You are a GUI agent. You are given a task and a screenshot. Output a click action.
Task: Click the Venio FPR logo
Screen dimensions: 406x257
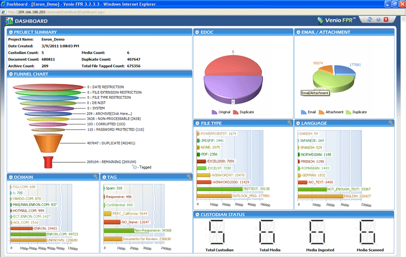tap(337, 20)
